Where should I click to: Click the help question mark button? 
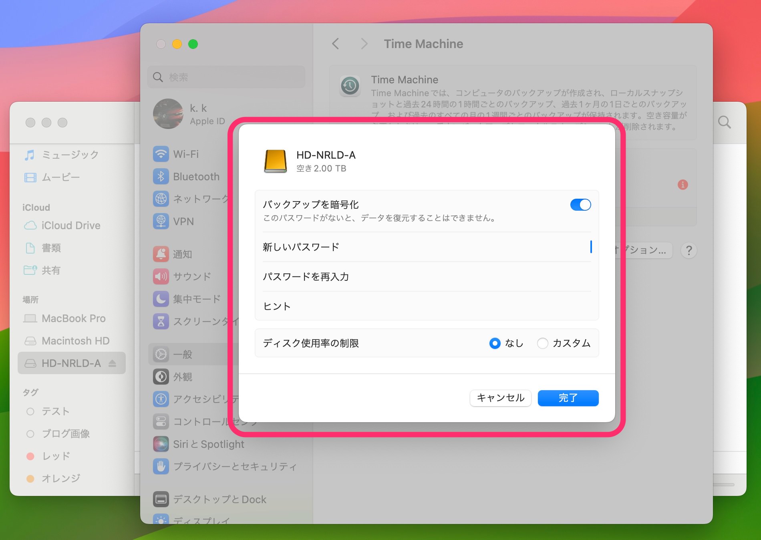click(689, 250)
